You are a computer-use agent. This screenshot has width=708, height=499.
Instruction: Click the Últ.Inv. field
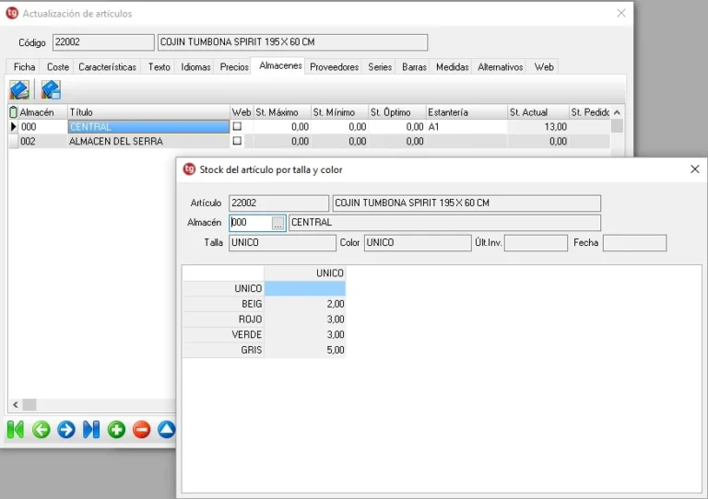[x=536, y=242]
